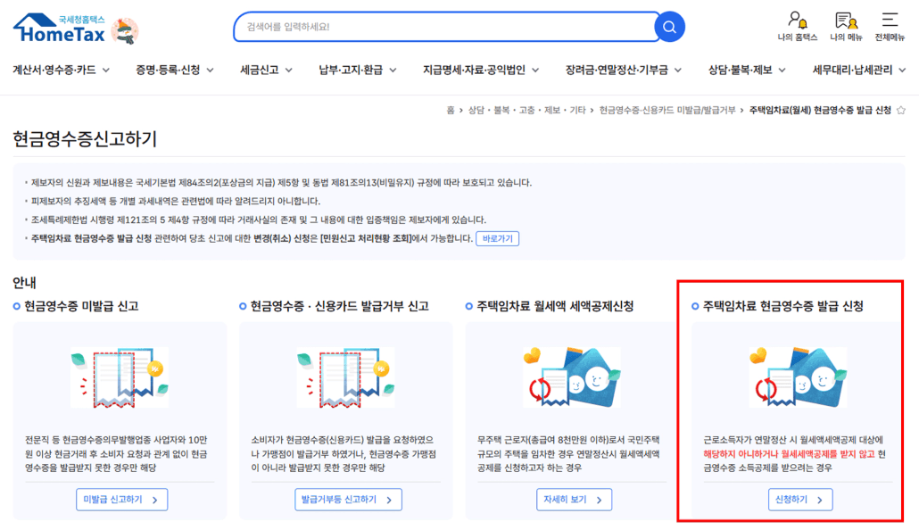Expand 상담·불복·제보 menu
The height and width of the screenshot is (530, 919).
pos(747,70)
